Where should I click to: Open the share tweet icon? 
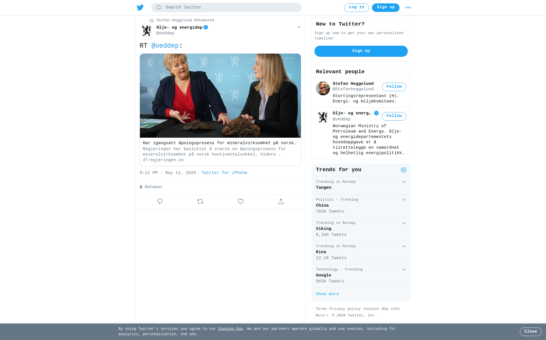[x=281, y=202]
